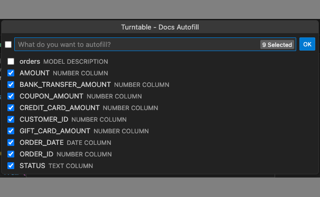Select the 'BANK_TRANSFER_AMOUNT' row label
The image size is (320, 197).
65,85
